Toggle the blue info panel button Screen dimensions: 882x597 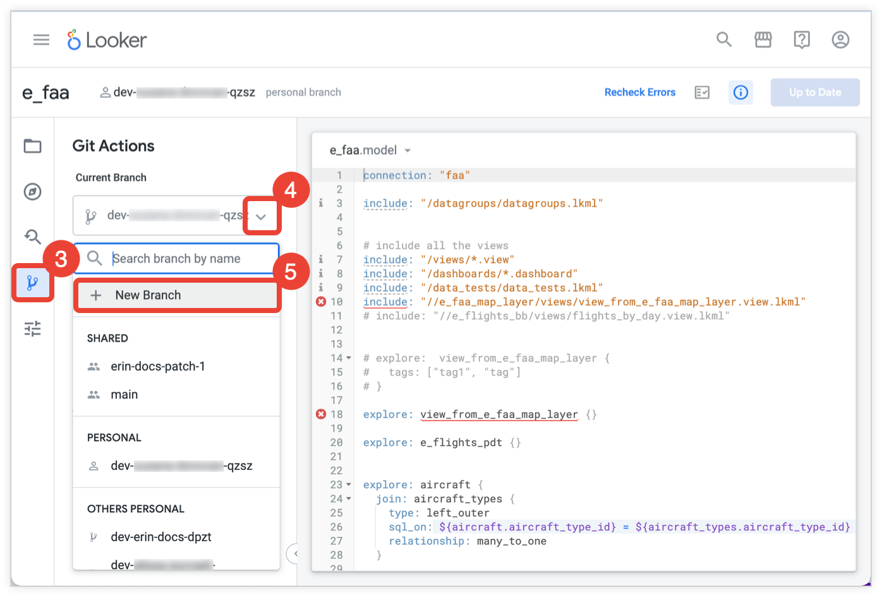click(x=740, y=92)
